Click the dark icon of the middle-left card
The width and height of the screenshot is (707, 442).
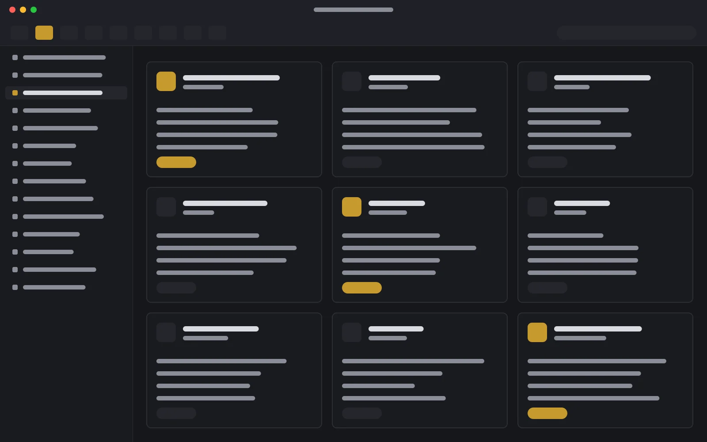coord(166,207)
